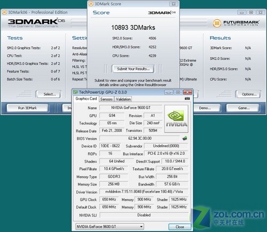Click the BIOS Version field
This screenshot has height=232, width=267.
pyautogui.click(x=140, y=138)
